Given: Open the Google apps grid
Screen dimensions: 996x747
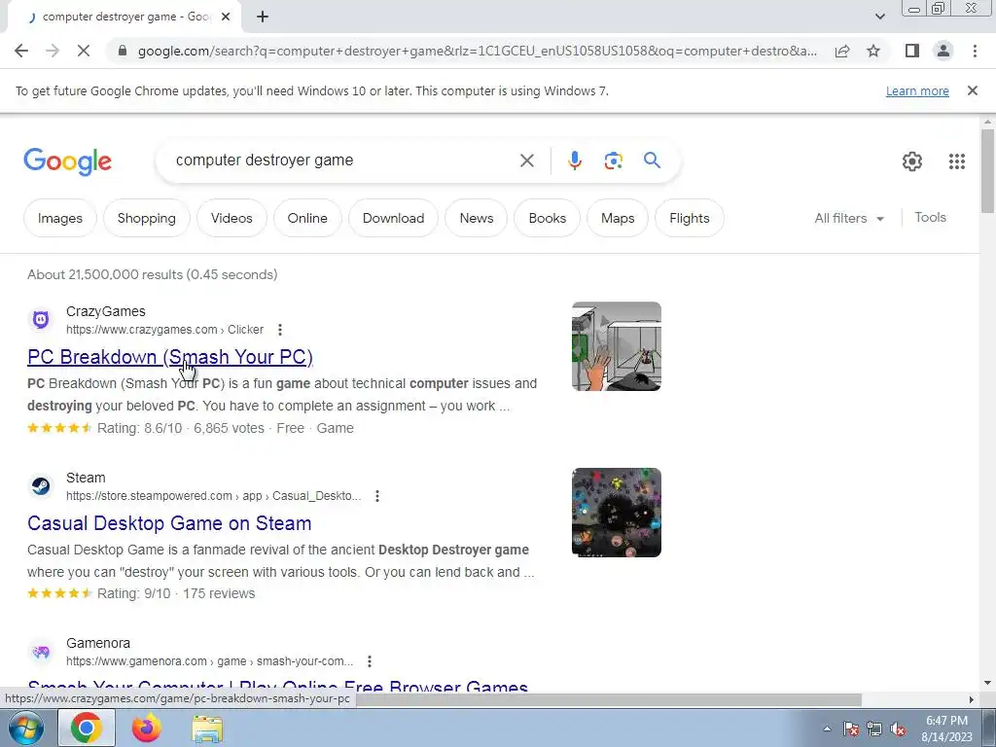Looking at the screenshot, I should pos(957,161).
